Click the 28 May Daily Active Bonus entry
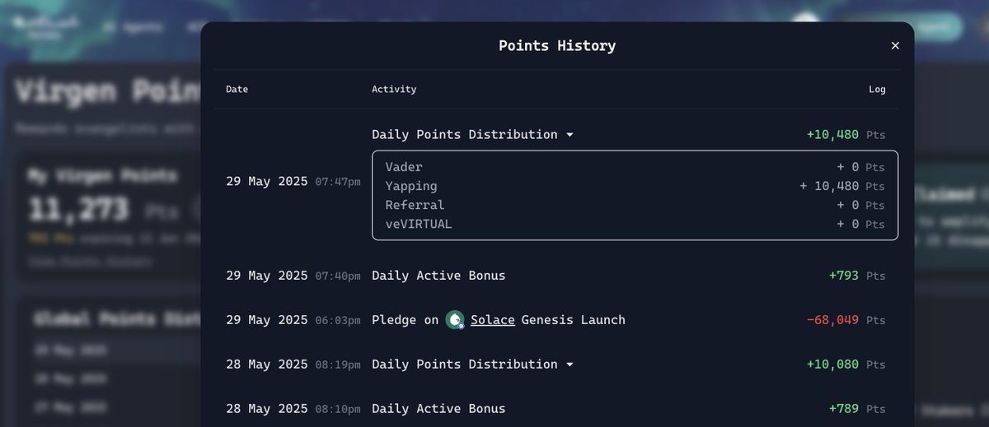 438,409
